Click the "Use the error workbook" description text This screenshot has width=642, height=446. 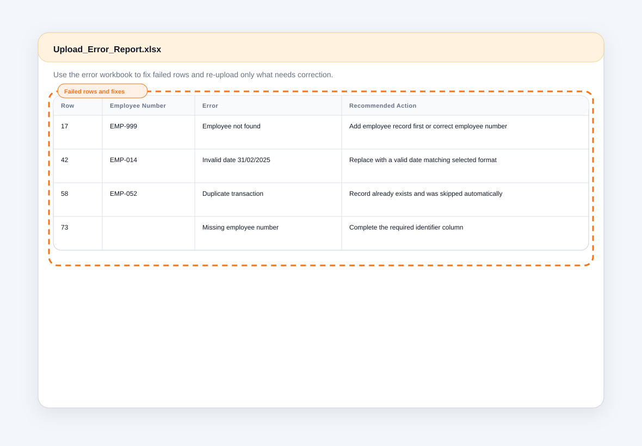pos(193,75)
